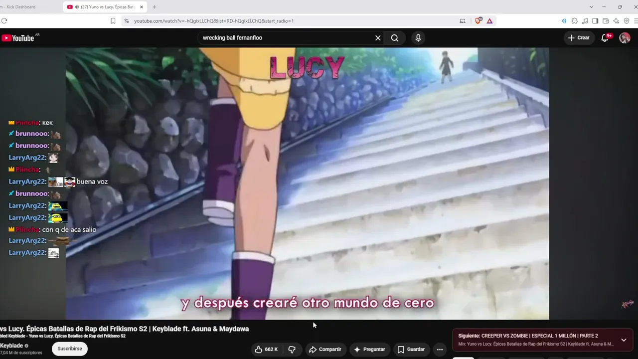The width and height of the screenshot is (638, 359).
Task: Select the Yuno vs Lucy YouTube tab
Action: point(105,7)
